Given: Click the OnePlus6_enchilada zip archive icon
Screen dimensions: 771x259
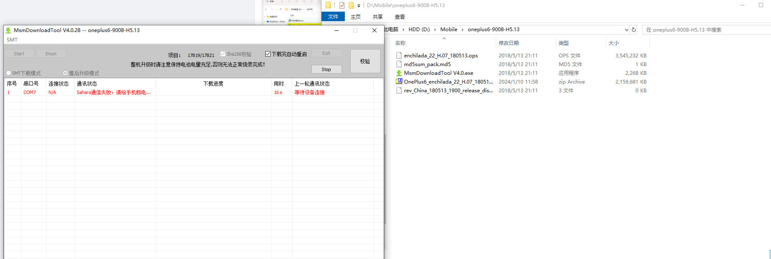Looking at the screenshot, I should pos(399,81).
